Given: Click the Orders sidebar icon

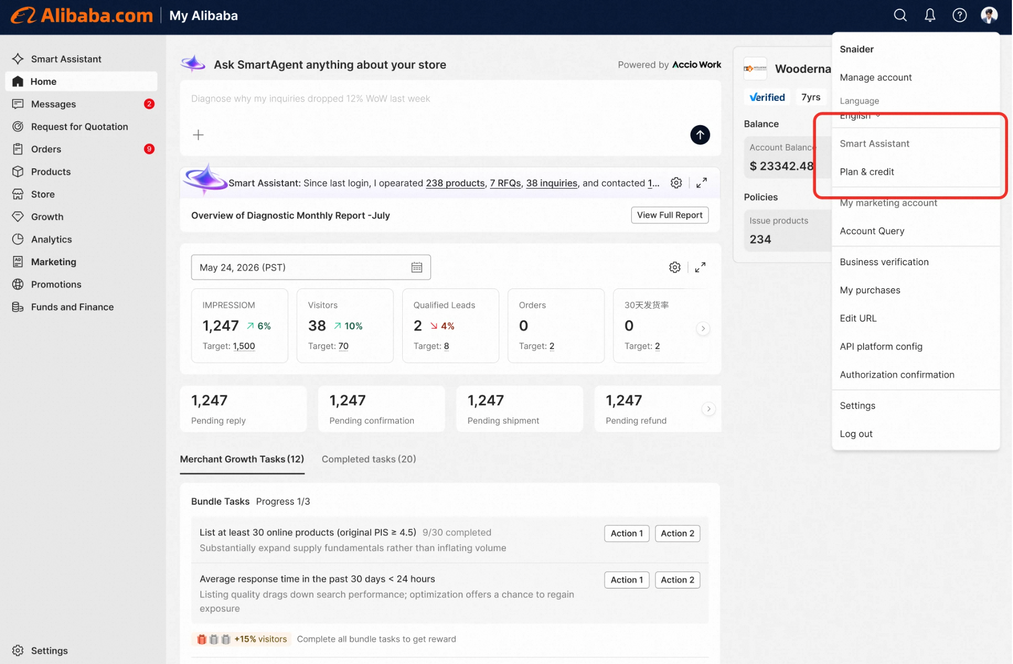Looking at the screenshot, I should (18, 149).
